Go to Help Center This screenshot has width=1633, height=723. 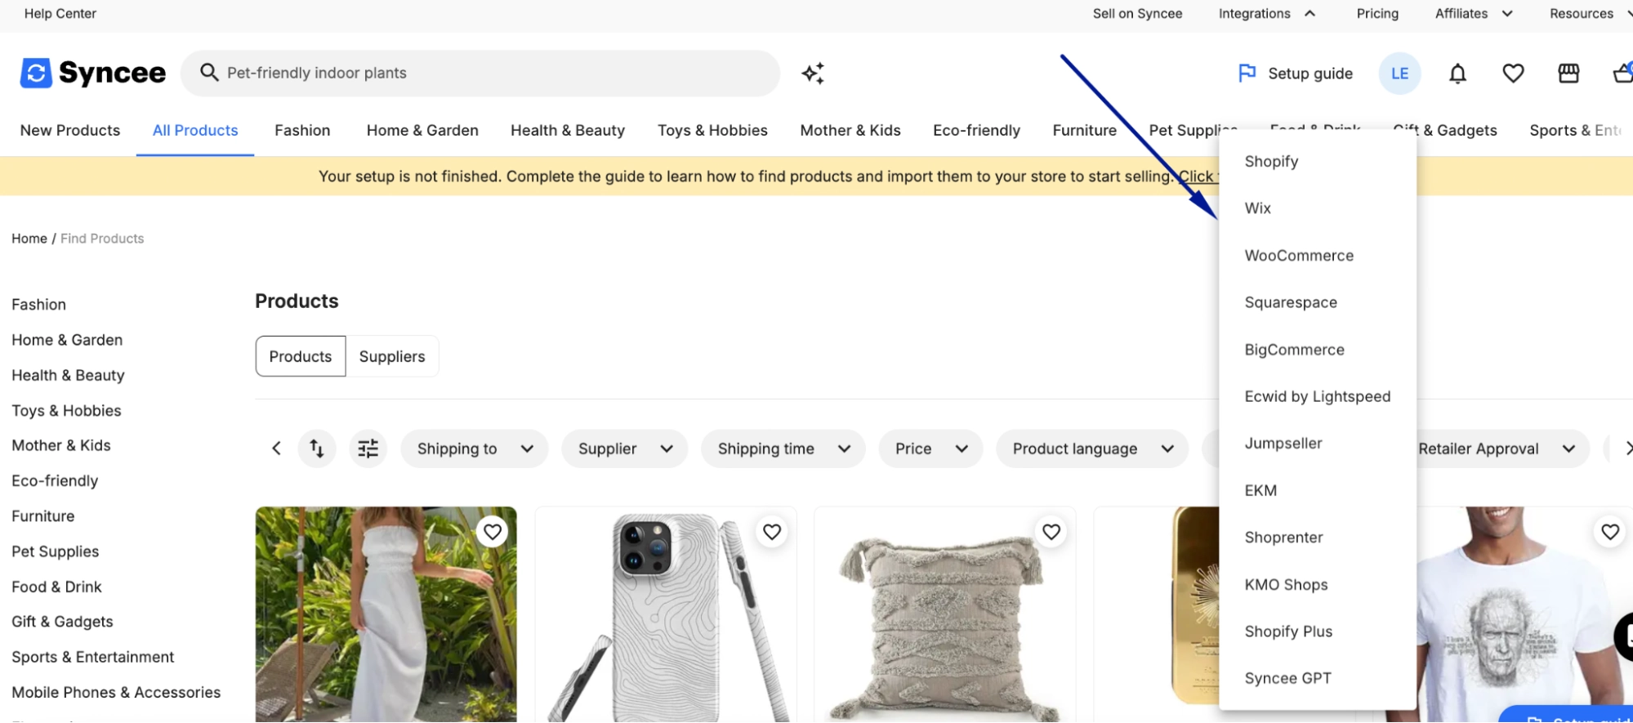60,14
